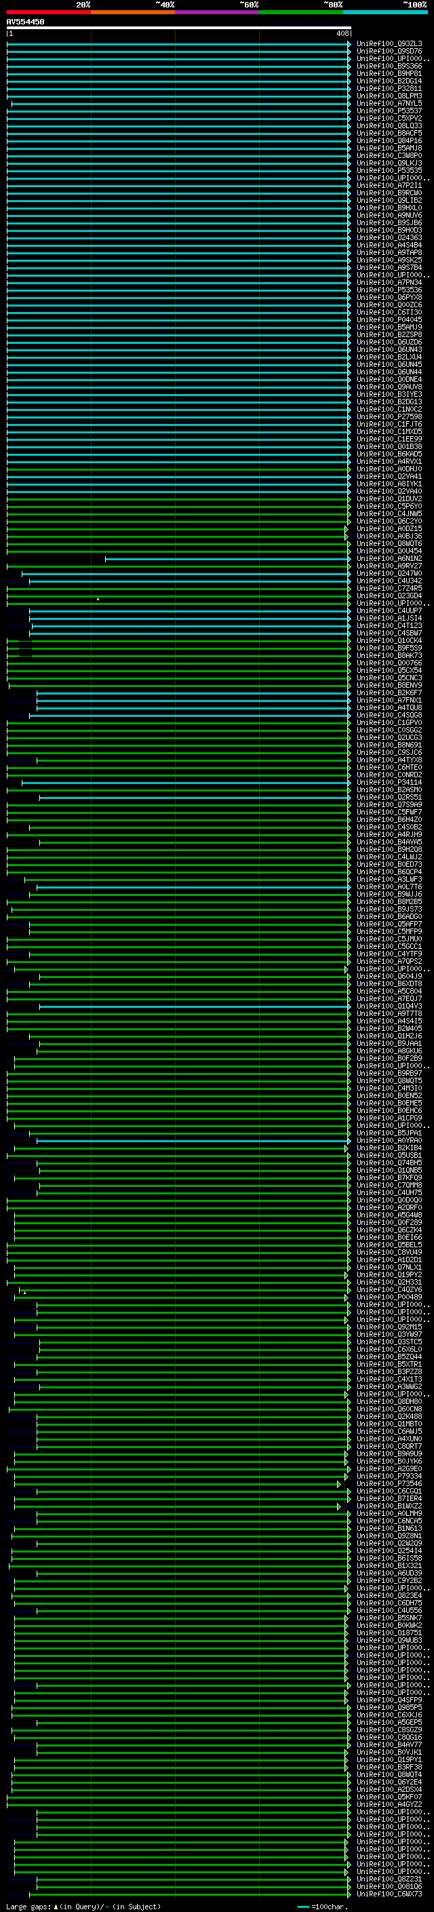Open hit UniRef100_C3W8P0
This screenshot has width=434, height=1912.
click(389, 155)
